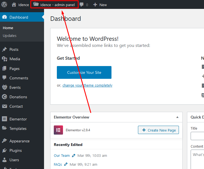Click Customize Your Site button
Image resolution: width=204 pixels, height=169 pixels.
(84, 72)
